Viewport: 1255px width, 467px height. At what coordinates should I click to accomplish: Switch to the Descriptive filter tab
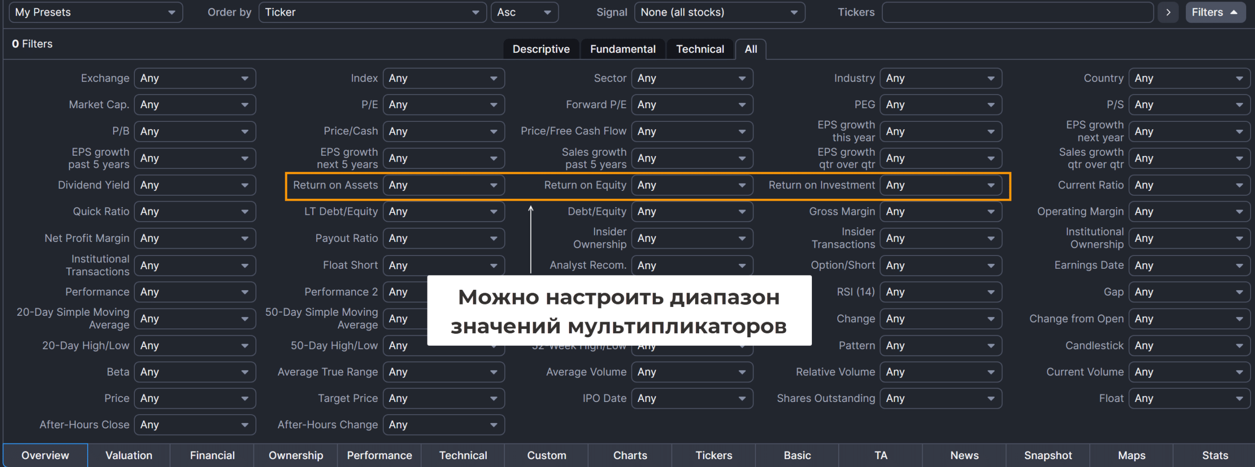(x=541, y=49)
